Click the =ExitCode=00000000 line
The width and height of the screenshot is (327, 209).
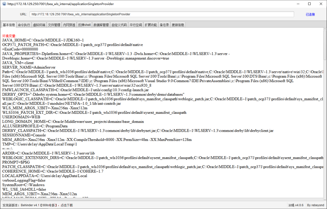click(20, 49)
